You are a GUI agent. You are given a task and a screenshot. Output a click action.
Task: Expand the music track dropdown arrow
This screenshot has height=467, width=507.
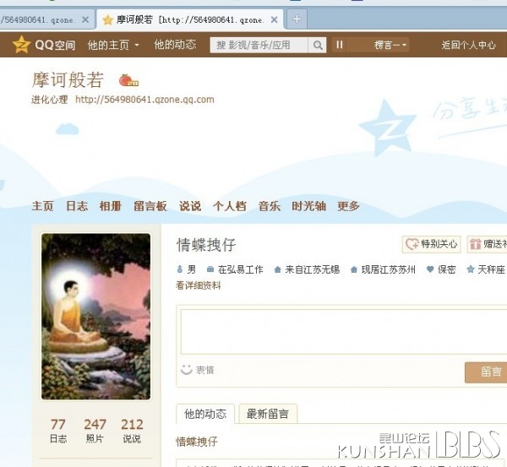click(x=404, y=45)
